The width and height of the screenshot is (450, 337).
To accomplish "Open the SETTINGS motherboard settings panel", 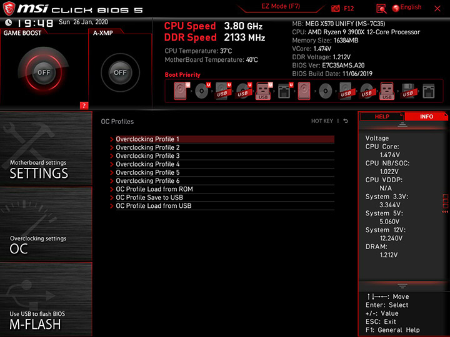I will click(46, 149).
